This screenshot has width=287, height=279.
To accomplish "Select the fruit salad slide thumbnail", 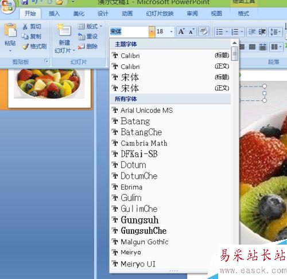I will pyautogui.click(x=49, y=88).
